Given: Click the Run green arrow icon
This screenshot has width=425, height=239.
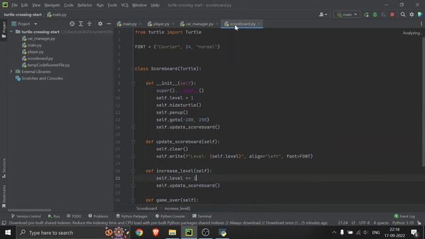Looking at the screenshot, I should tap(367, 15).
